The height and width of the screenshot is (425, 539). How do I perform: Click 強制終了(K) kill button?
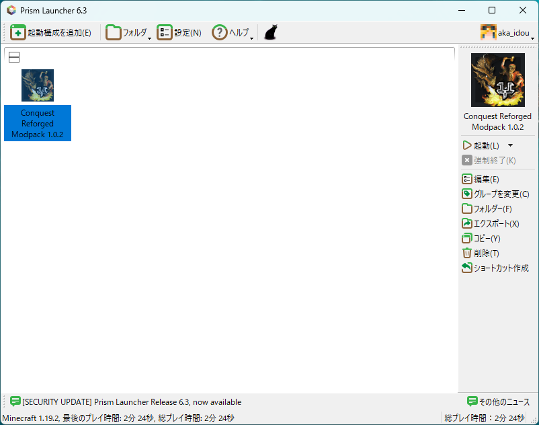pos(489,160)
